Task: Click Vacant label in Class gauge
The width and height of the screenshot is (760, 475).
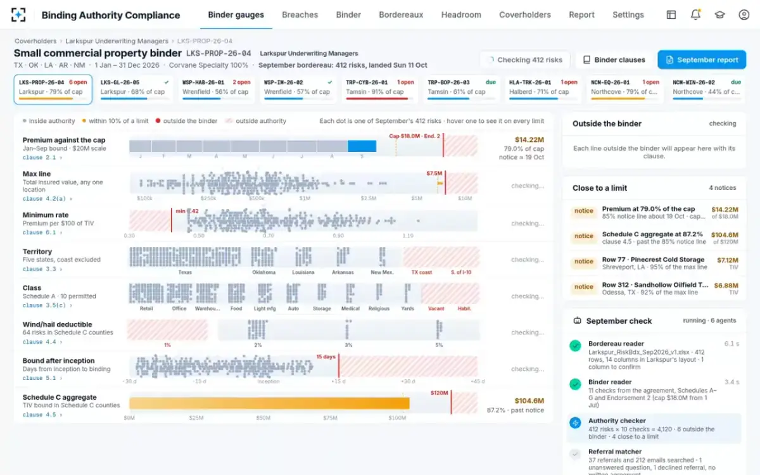Action: (x=436, y=308)
